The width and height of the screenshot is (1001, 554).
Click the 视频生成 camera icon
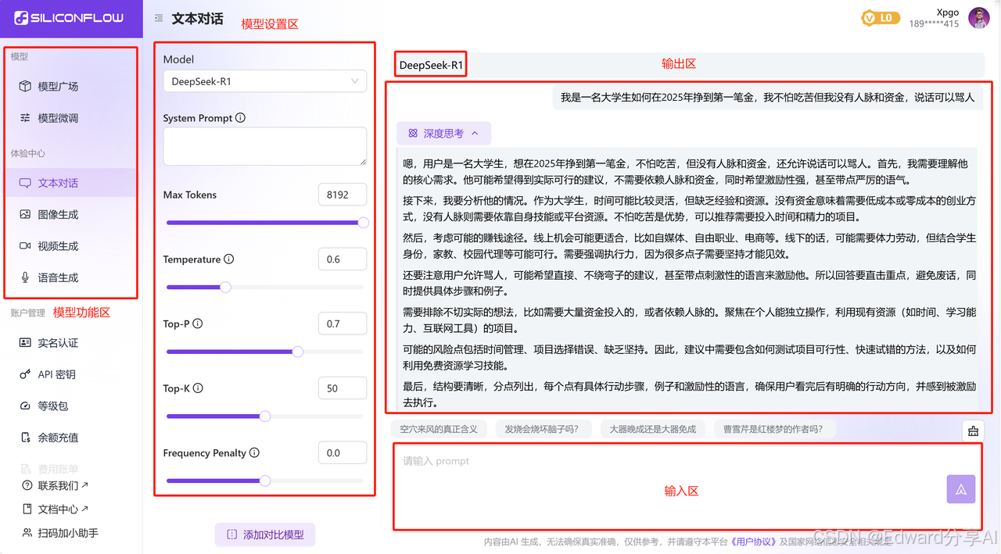[25, 246]
